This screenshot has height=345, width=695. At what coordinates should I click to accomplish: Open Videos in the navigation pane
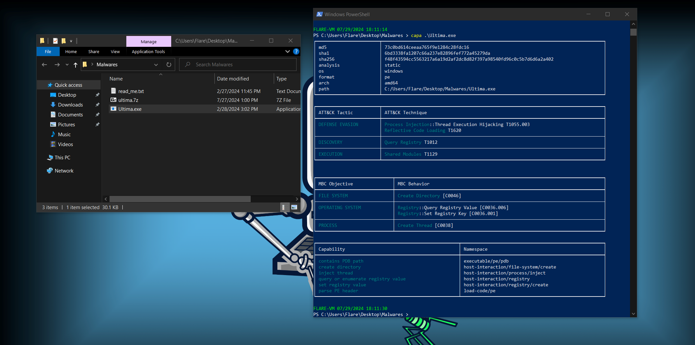coord(65,144)
